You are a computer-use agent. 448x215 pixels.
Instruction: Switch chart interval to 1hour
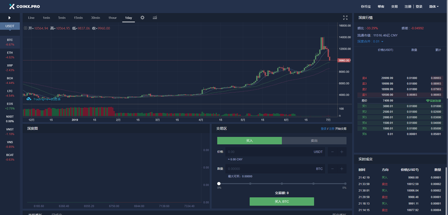113,18
